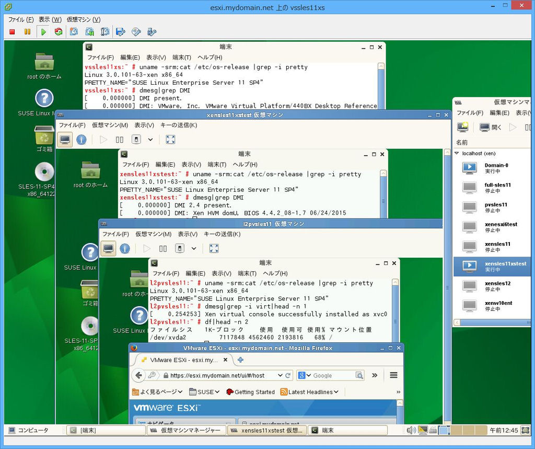Open 仮想マシン(M) menu in l2pvsles11 window
Viewport: 535px width, 449px height.
point(154,234)
